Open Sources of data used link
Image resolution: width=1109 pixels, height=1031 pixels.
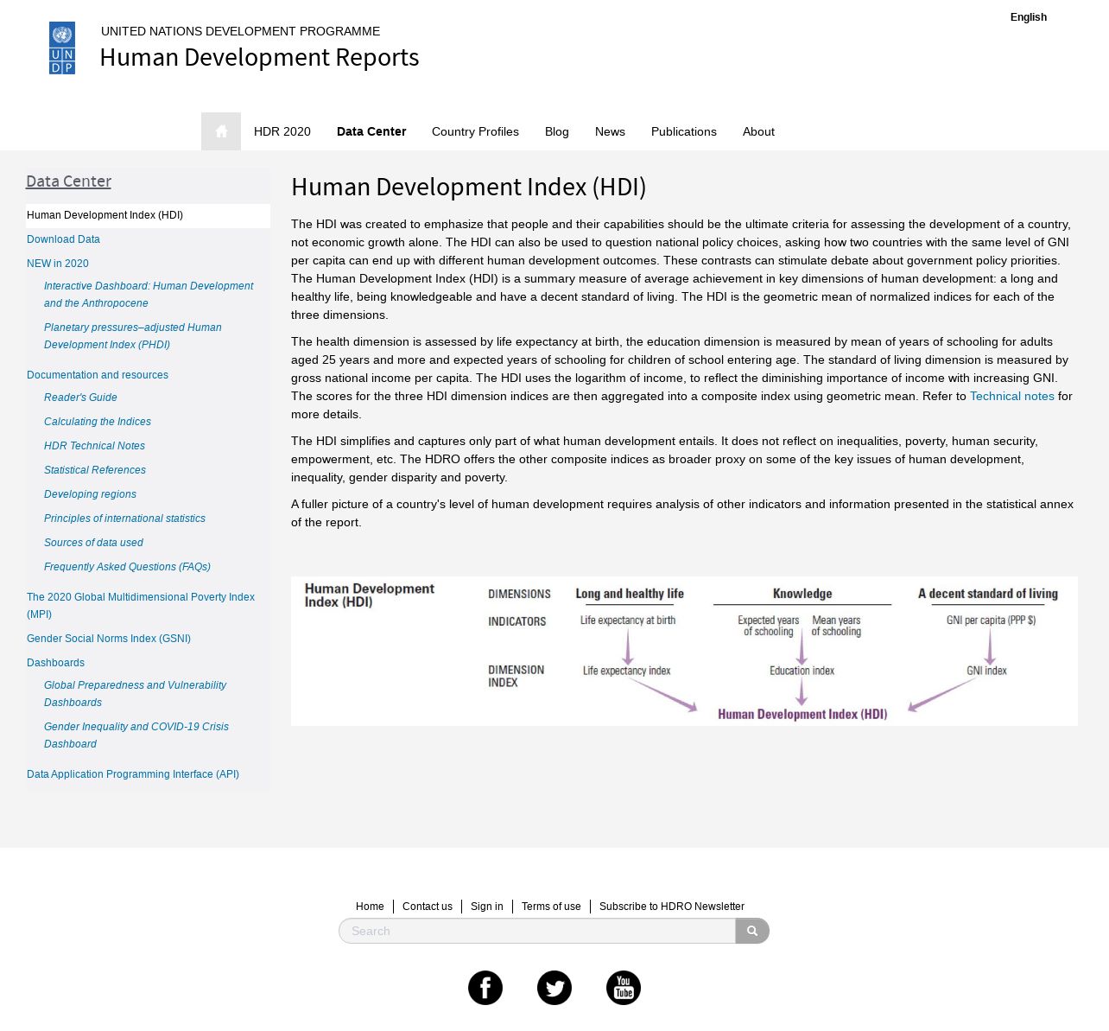93,543
